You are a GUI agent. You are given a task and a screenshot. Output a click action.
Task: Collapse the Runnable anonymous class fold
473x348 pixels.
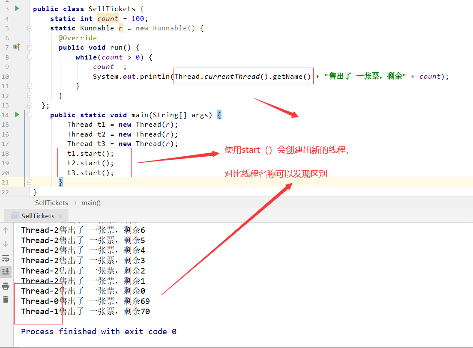[30, 29]
